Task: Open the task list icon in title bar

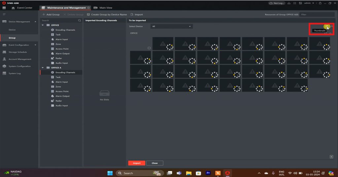Action: [295, 3]
